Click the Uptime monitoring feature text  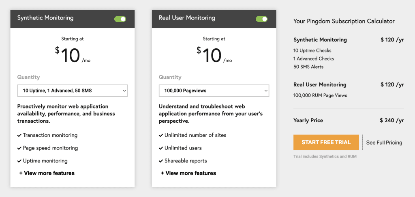(45, 161)
